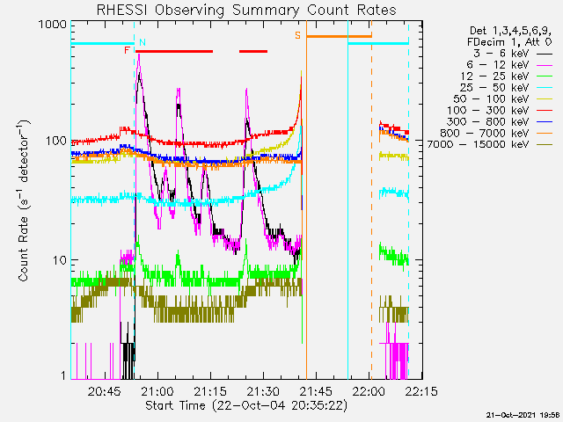Click the '50 - 100 keV' legend label
The width and height of the screenshot is (563, 422).
tap(491, 99)
